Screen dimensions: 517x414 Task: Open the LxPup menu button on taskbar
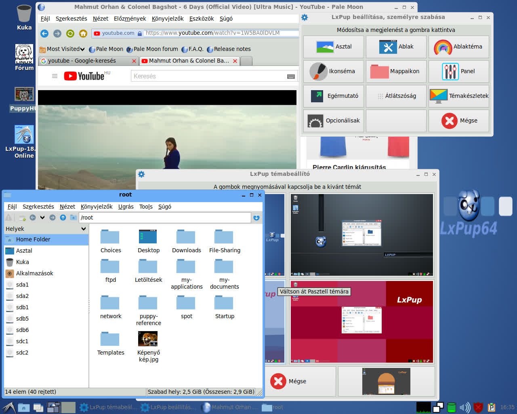coord(8,407)
